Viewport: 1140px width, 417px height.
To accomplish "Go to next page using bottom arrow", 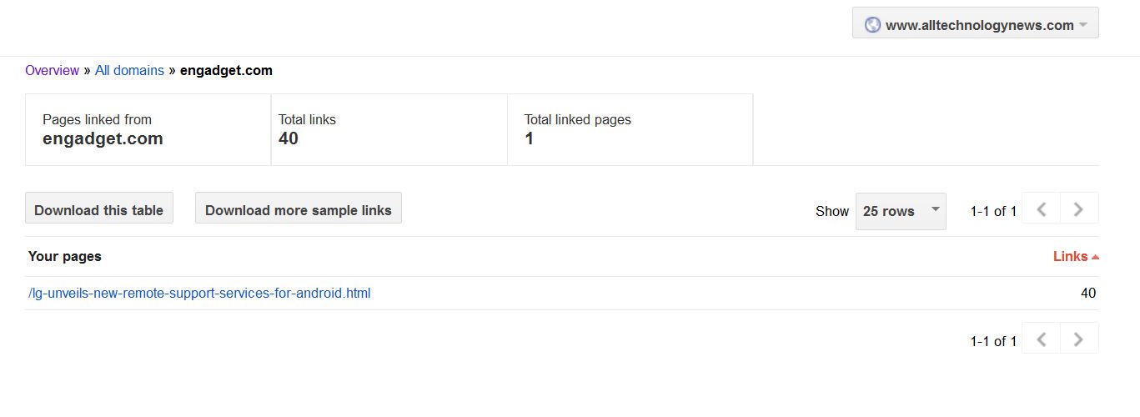I will 1079,339.
